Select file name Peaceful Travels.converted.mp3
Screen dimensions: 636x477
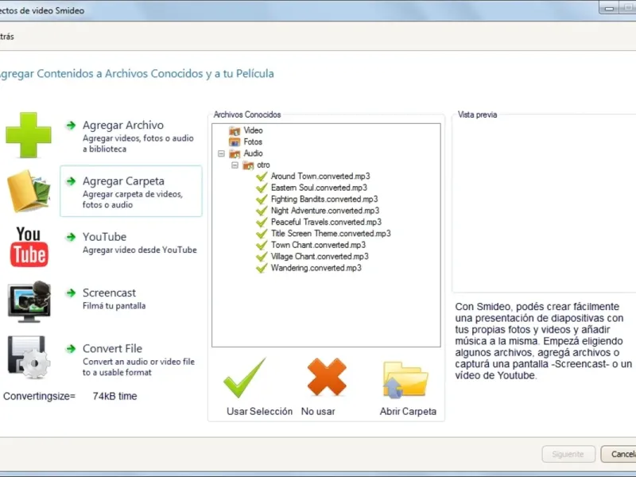click(326, 223)
